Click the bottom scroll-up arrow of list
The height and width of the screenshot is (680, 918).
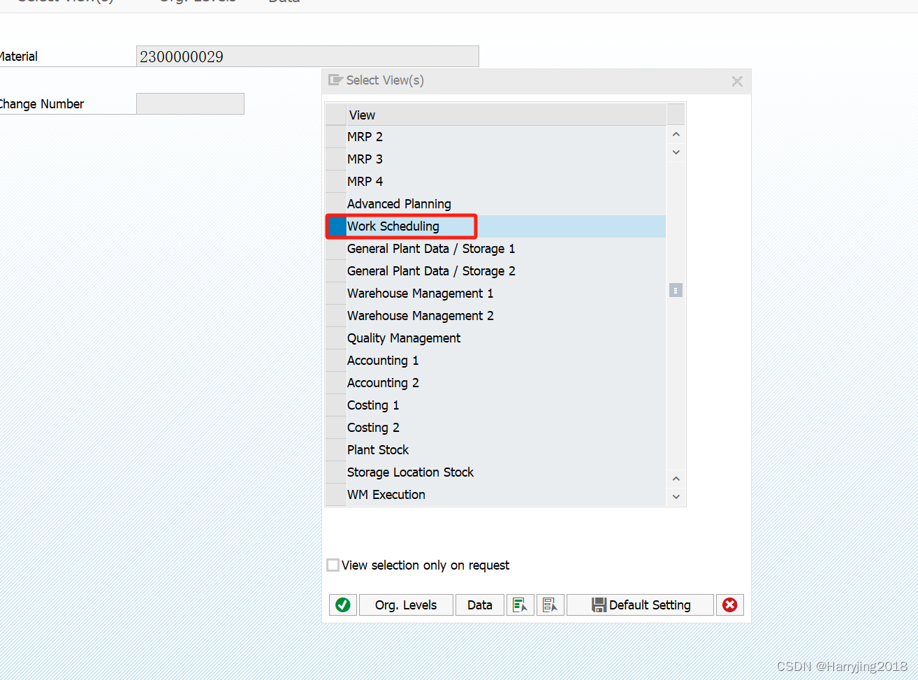click(676, 479)
